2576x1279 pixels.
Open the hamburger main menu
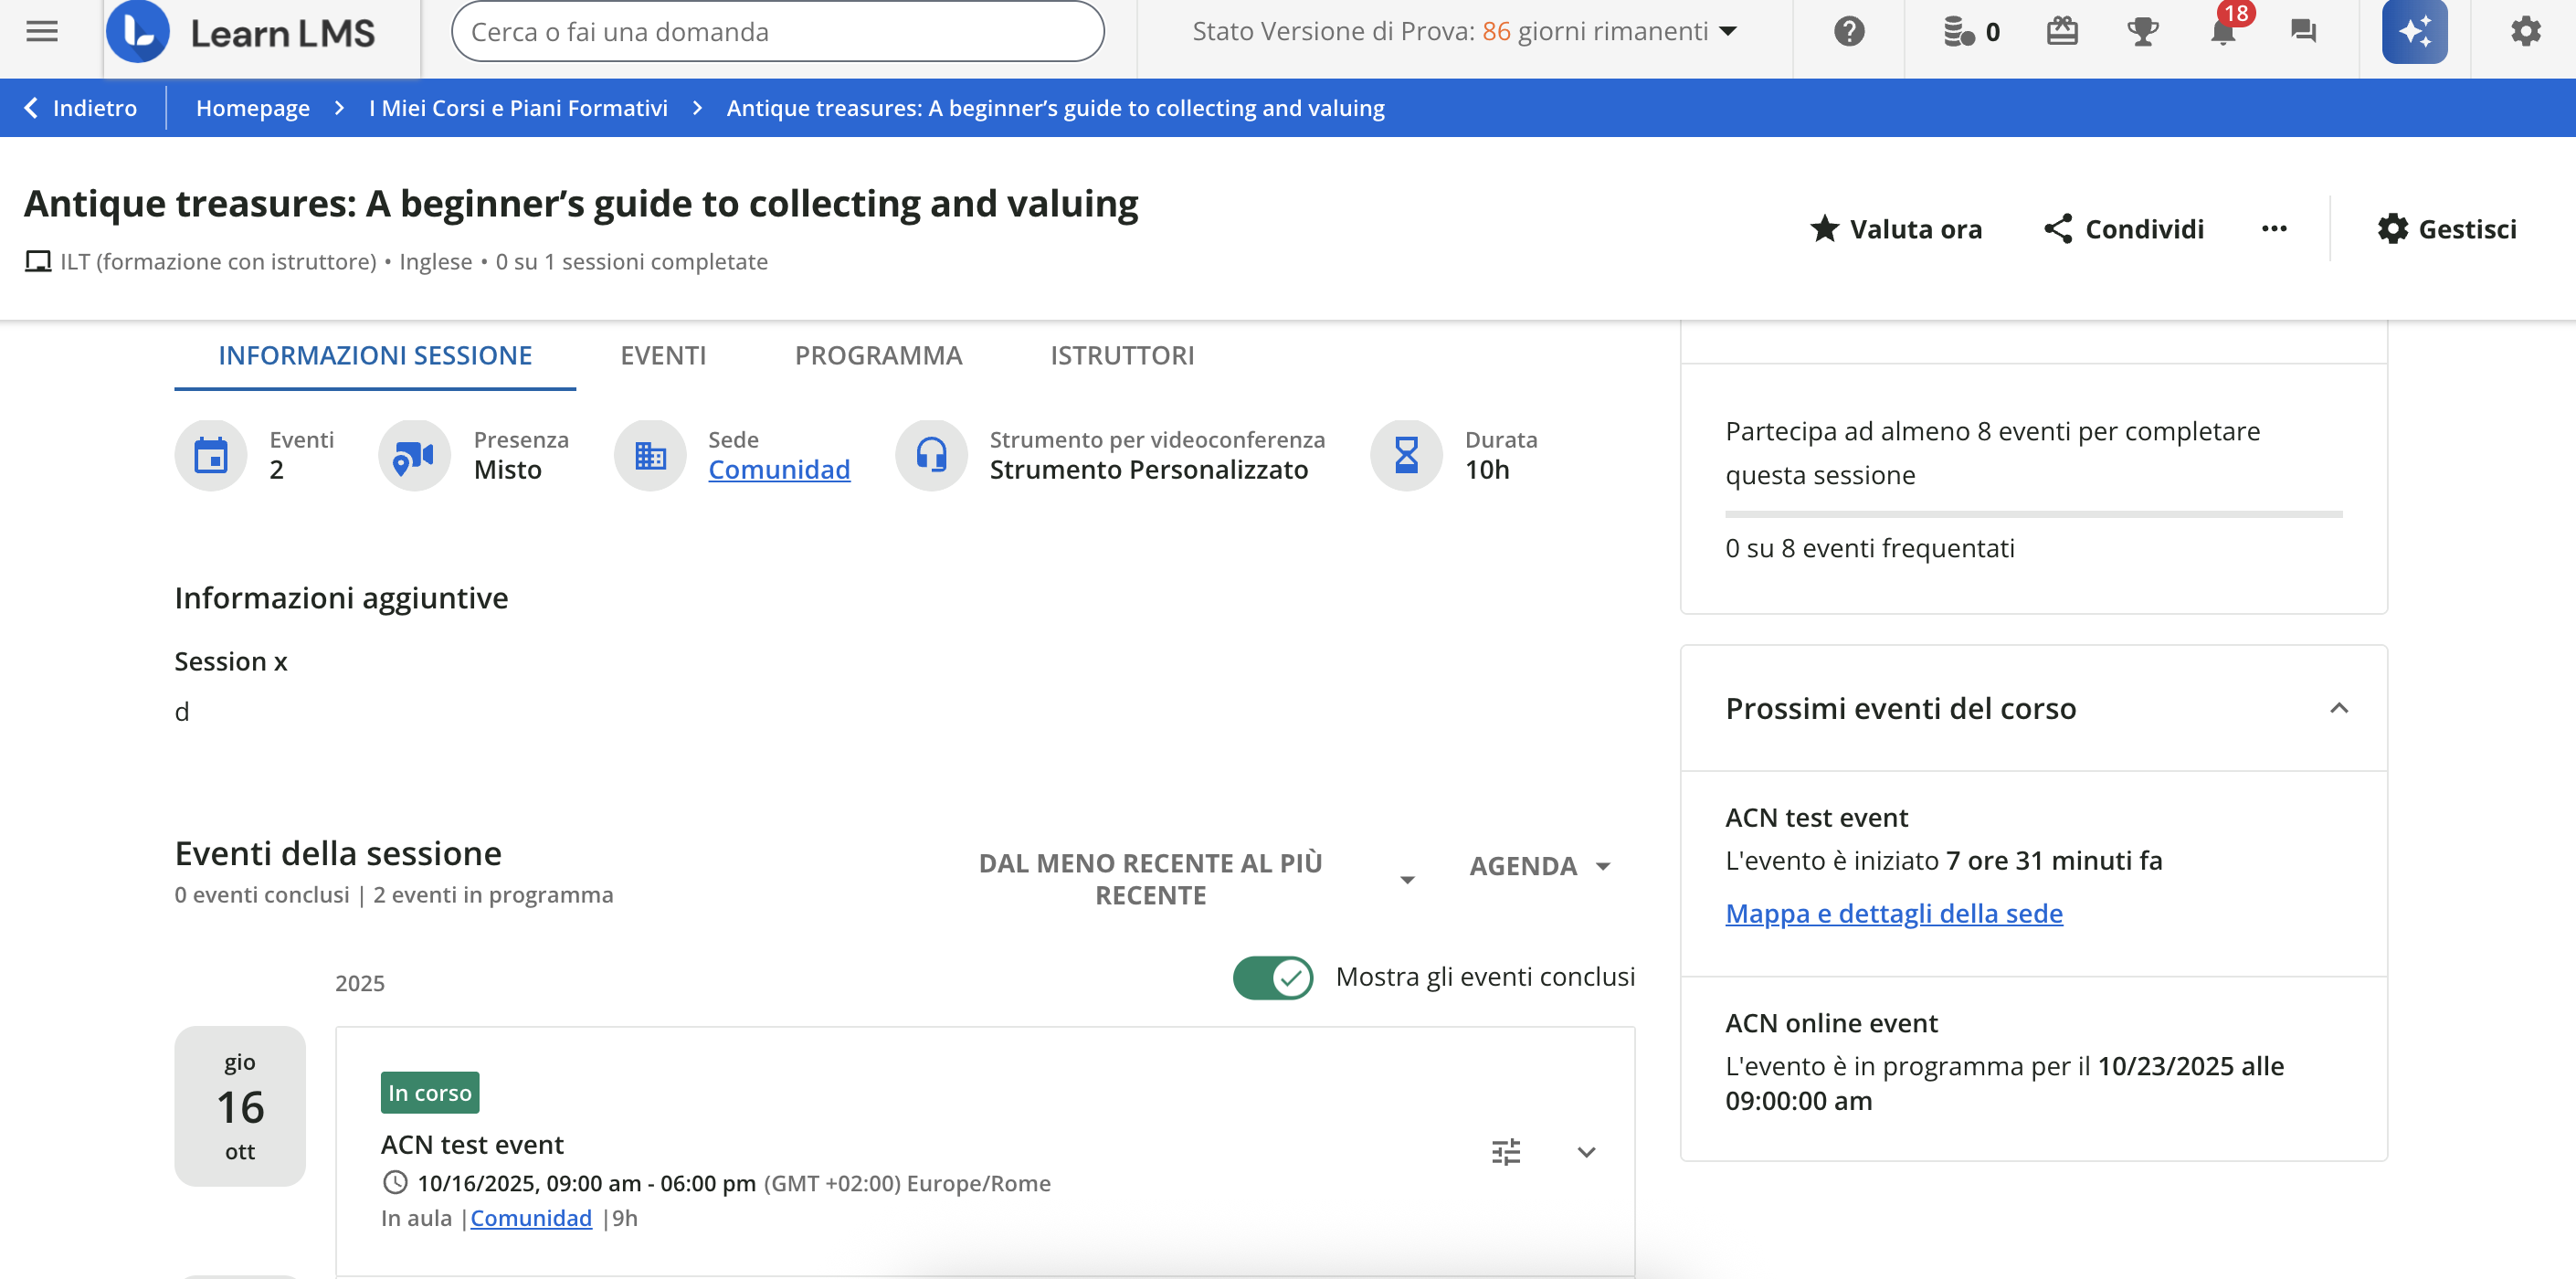(42, 32)
